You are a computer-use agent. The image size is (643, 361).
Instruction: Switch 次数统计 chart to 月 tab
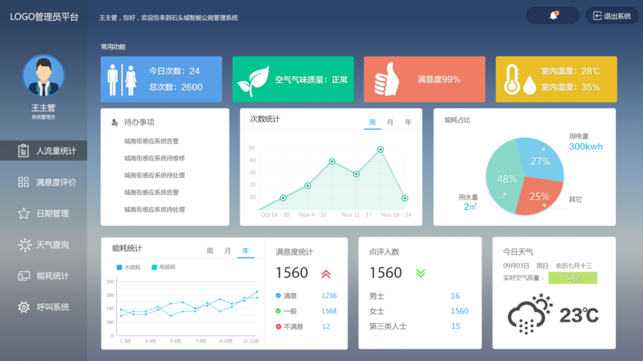click(390, 122)
